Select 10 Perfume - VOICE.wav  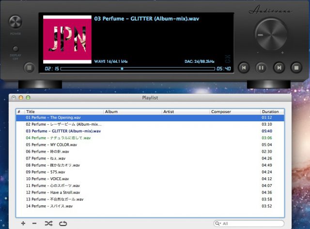tap(150, 179)
